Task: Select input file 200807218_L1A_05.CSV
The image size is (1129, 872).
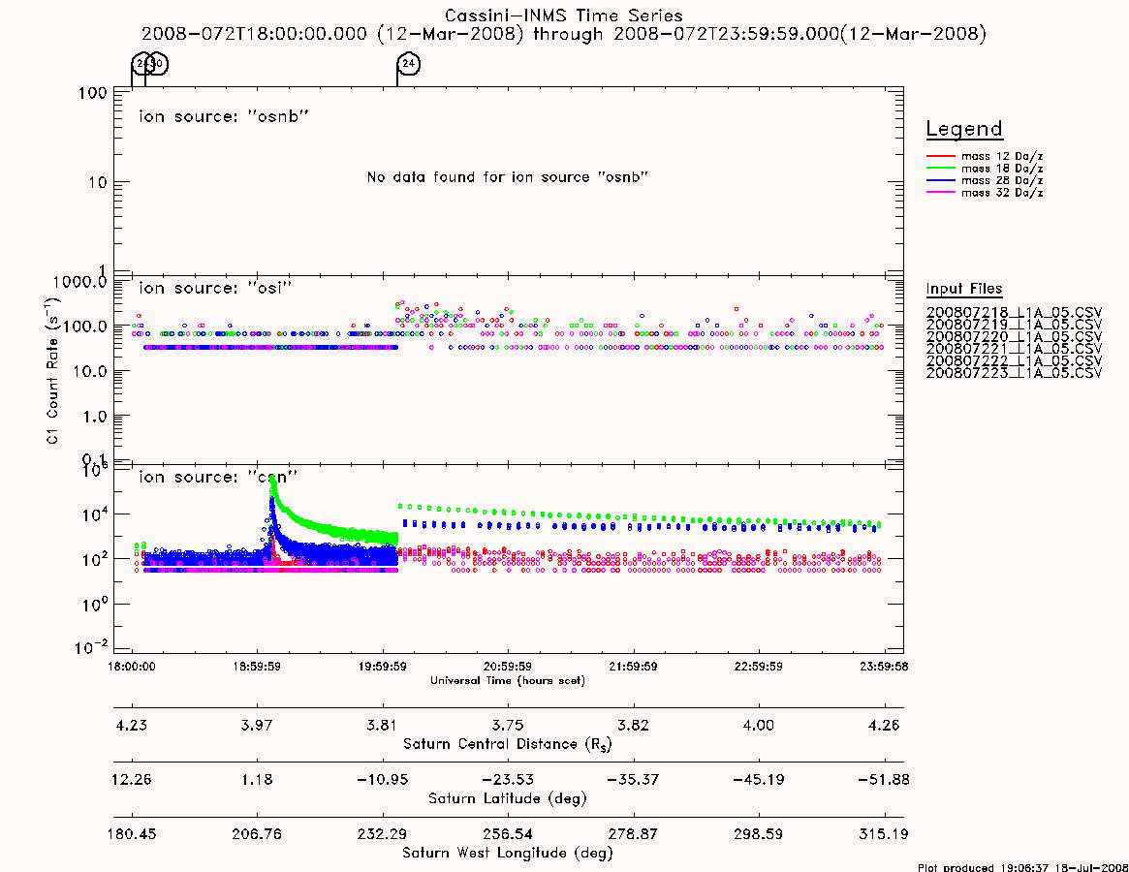Action: pyautogui.click(x=1014, y=313)
